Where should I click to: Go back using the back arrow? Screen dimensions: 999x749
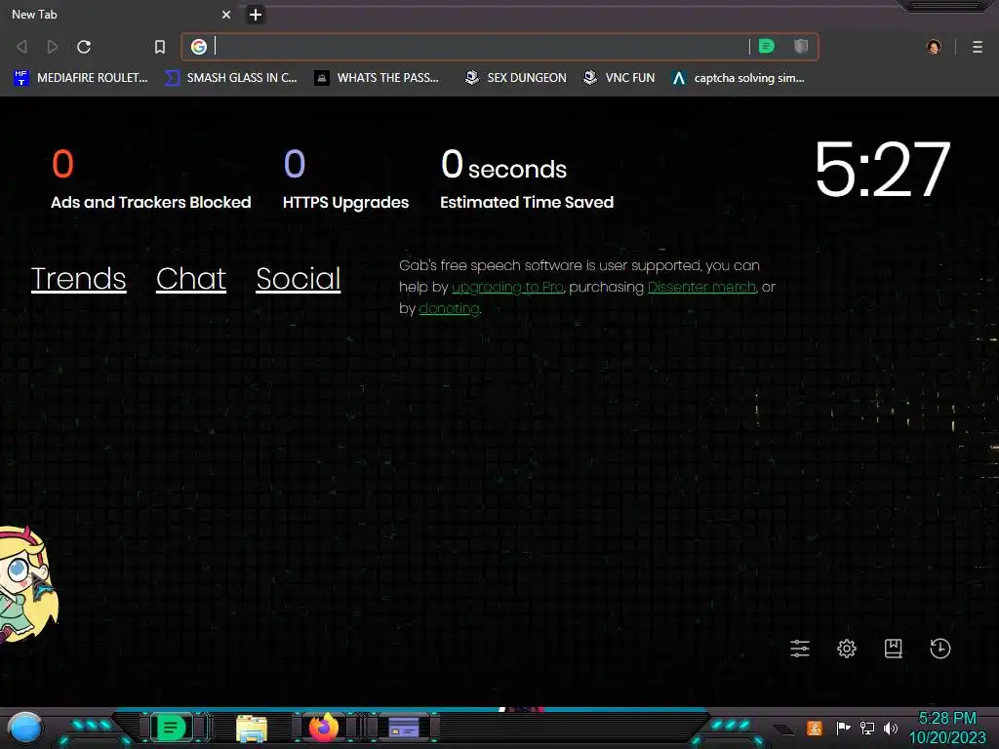pyautogui.click(x=21, y=47)
